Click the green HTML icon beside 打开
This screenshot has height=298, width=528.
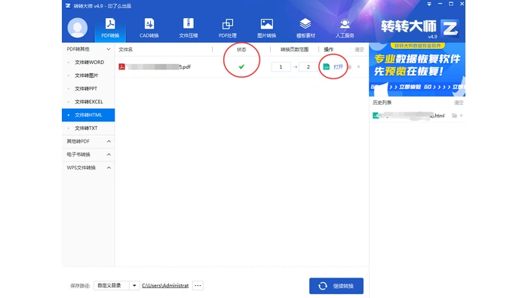tap(327, 66)
